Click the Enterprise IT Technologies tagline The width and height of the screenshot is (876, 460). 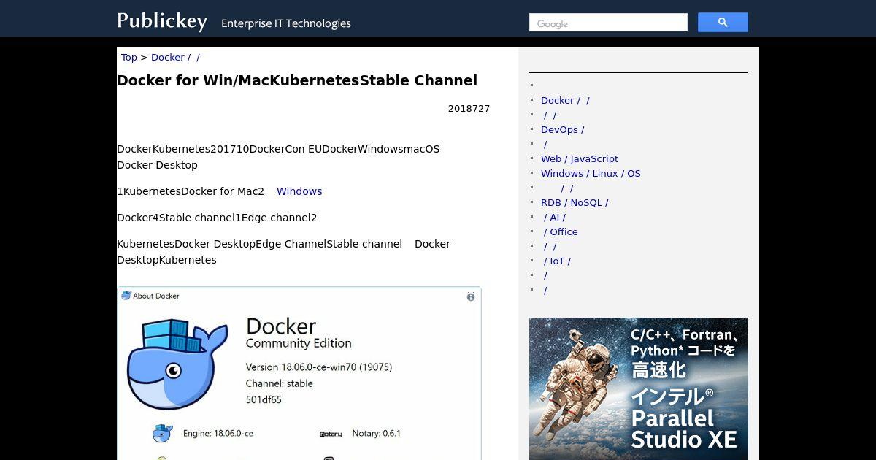(x=286, y=23)
